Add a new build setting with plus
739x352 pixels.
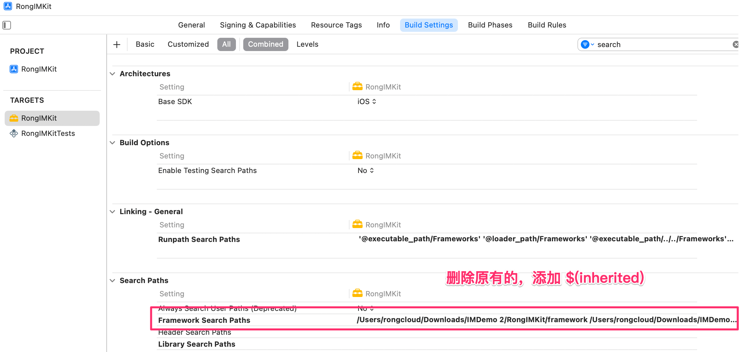click(x=117, y=44)
